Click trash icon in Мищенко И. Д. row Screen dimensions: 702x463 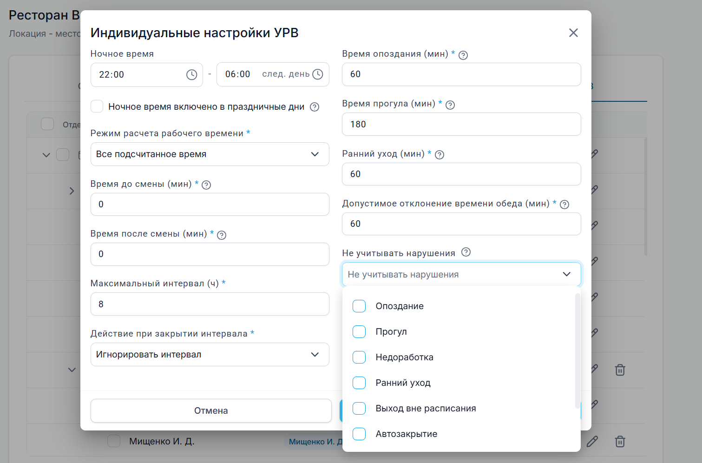pyautogui.click(x=620, y=441)
